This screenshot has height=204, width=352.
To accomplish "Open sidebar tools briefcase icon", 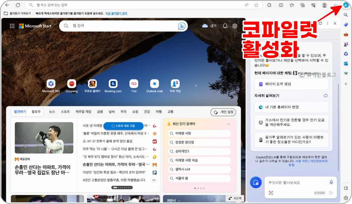I will tap(346, 35).
